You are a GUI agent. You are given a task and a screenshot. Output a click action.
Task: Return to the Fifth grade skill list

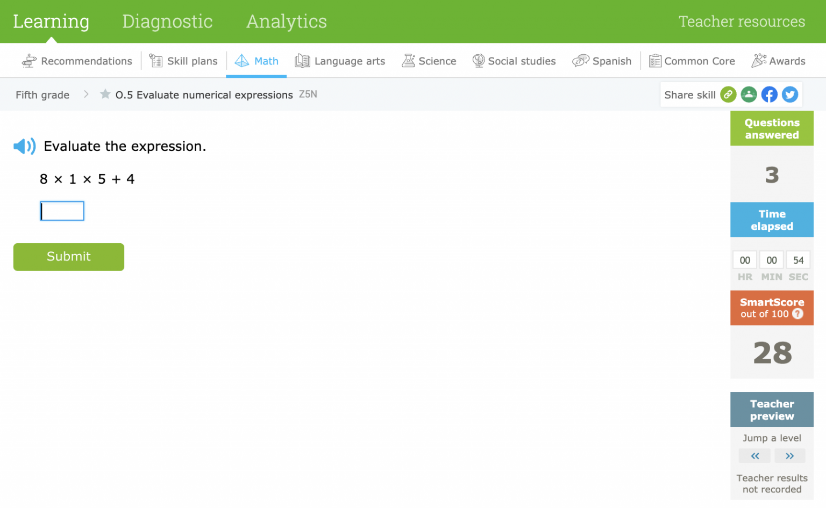[x=42, y=95]
